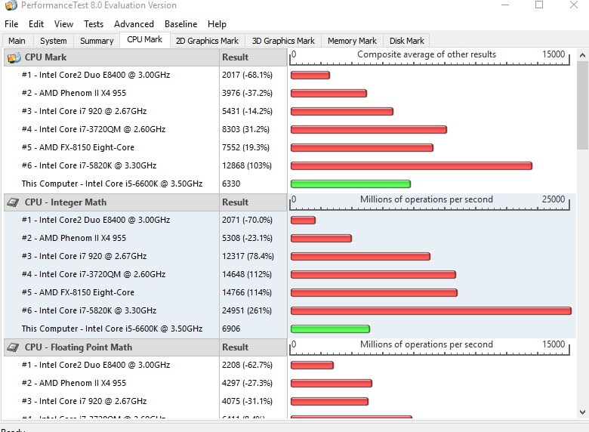
Task: Open the View menu
Action: pos(63,24)
